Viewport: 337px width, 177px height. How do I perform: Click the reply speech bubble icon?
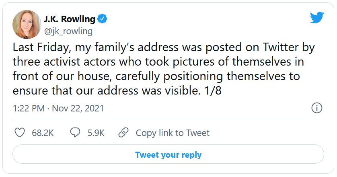pos(75,133)
